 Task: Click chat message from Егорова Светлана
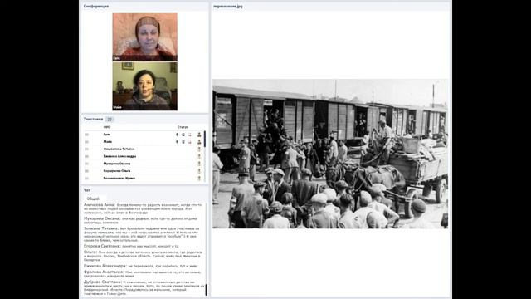(x=131, y=246)
